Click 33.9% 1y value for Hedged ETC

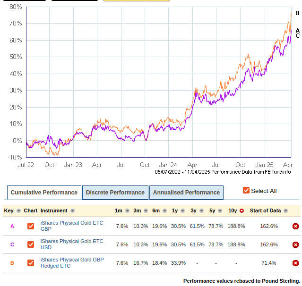tap(178, 263)
